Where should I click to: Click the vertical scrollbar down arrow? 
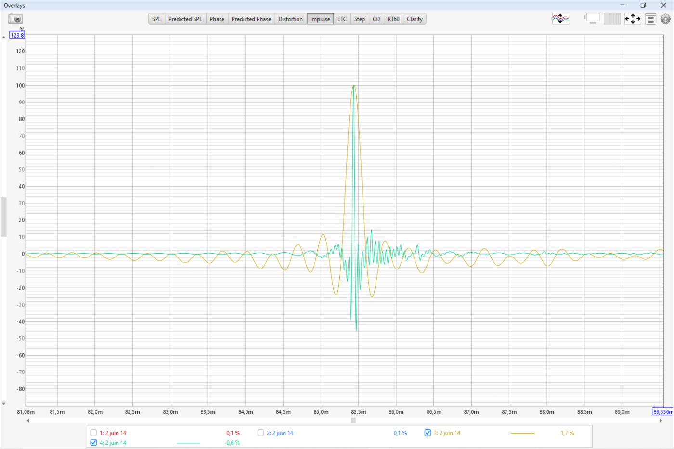click(4, 404)
